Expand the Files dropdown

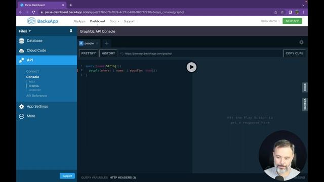tap(25, 31)
